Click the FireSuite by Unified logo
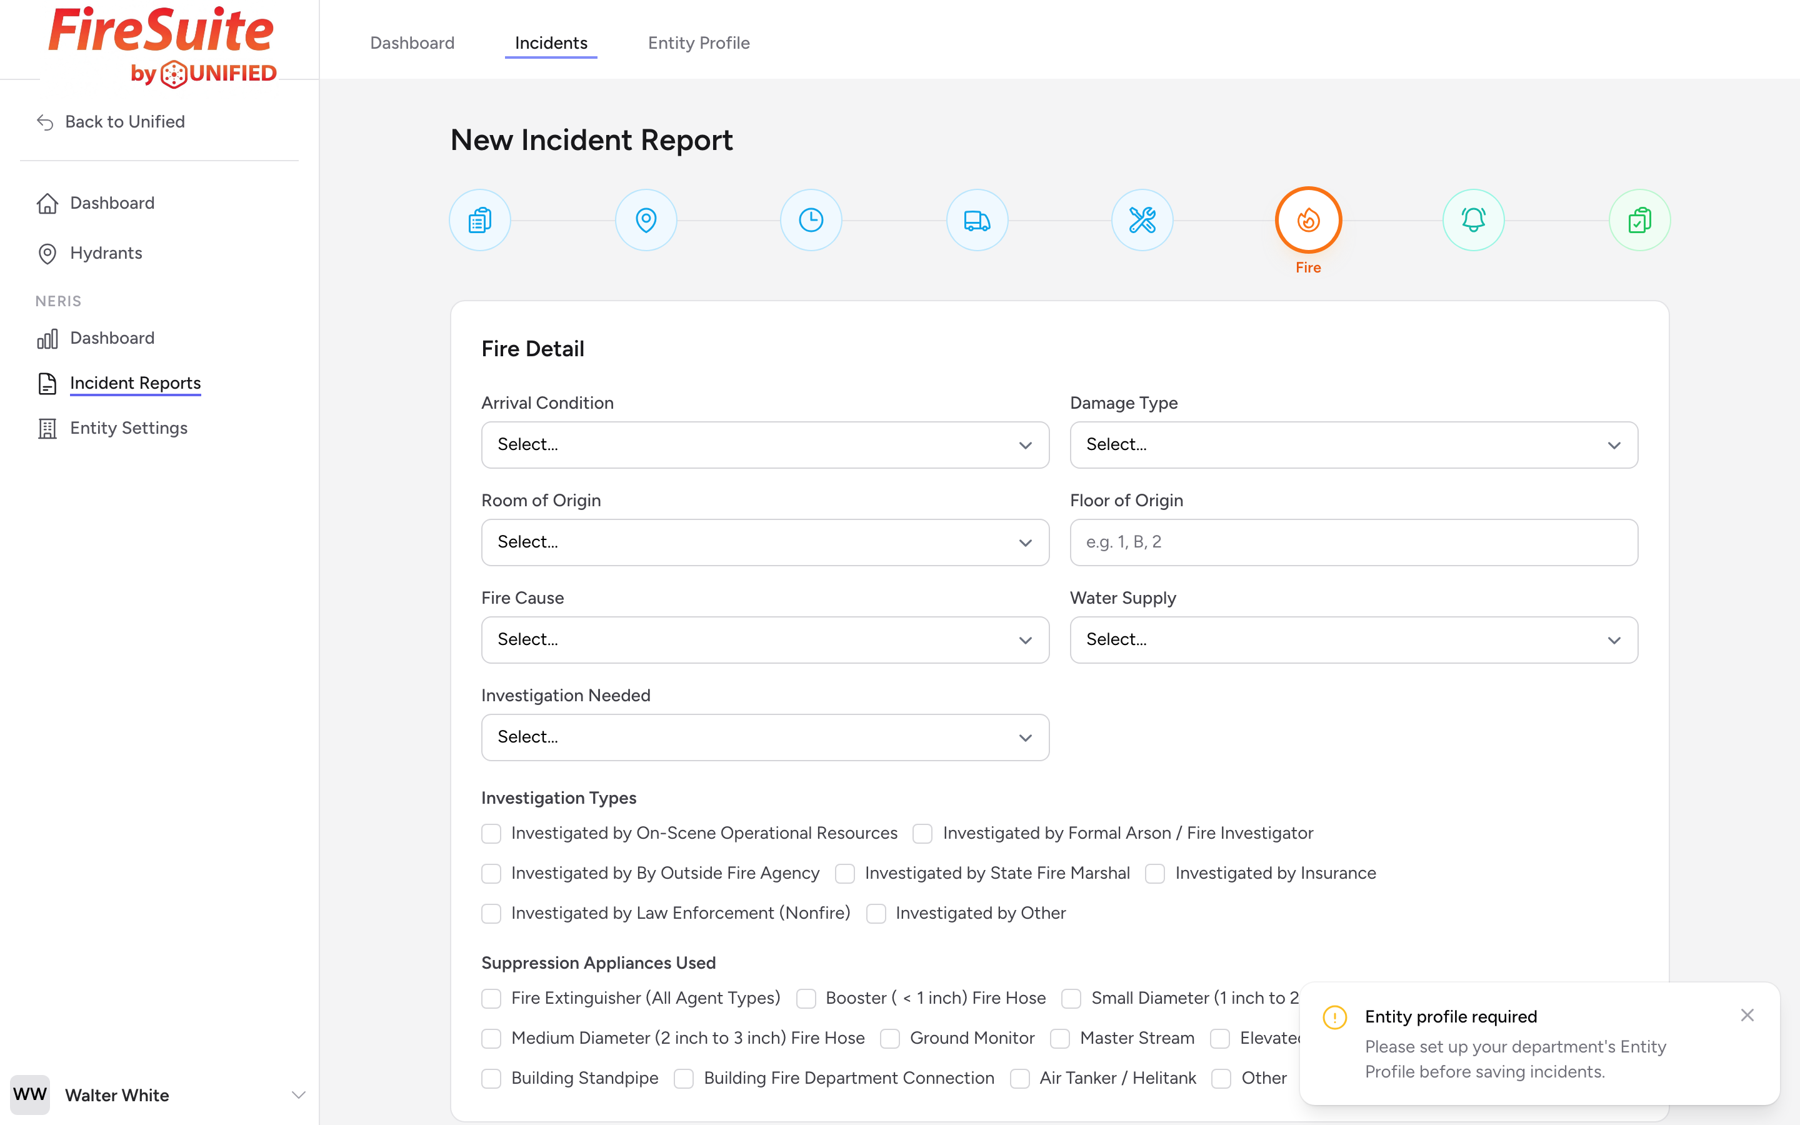Screen dimensions: 1800x1125 (x=162, y=47)
